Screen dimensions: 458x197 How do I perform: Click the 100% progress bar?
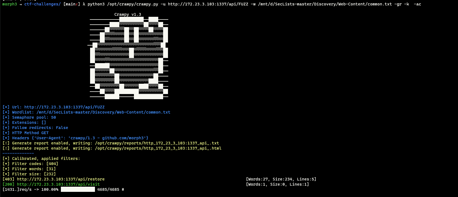[78, 189]
